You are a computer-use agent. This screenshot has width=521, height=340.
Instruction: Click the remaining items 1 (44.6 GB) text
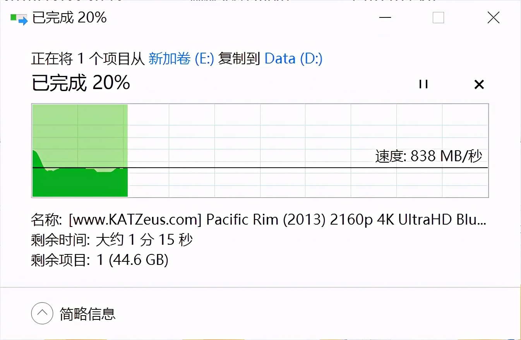coord(132,260)
